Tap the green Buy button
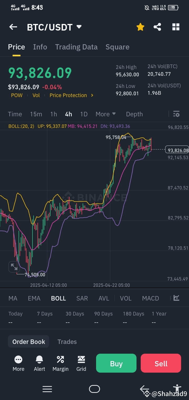 (116, 363)
